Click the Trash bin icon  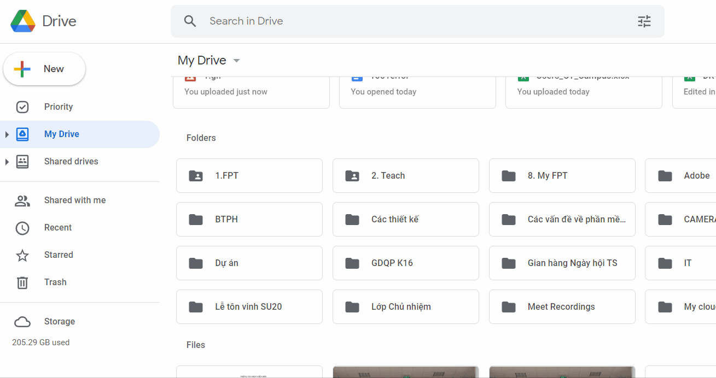click(22, 282)
